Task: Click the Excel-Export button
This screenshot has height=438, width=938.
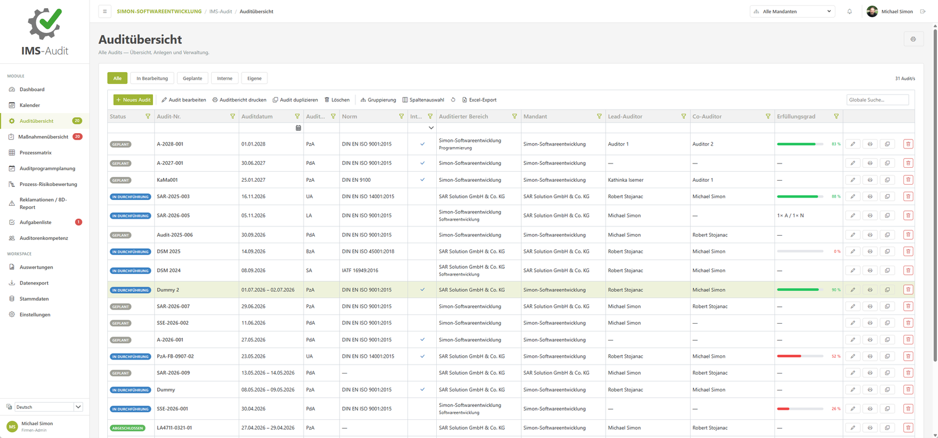Action: coord(479,100)
